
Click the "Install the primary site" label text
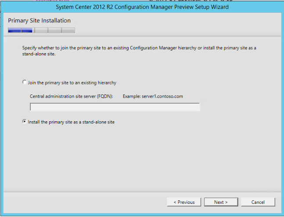pyautogui.click(x=71, y=122)
